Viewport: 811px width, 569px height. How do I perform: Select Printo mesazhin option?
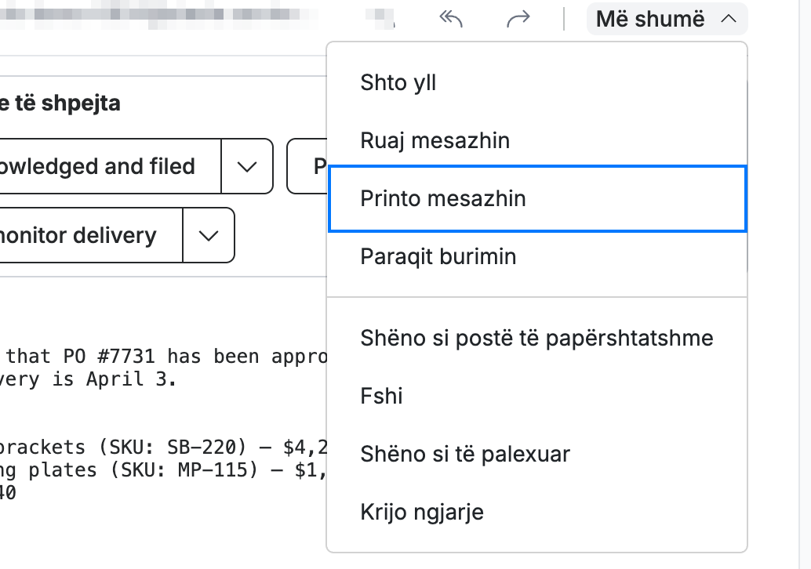pyautogui.click(x=536, y=198)
